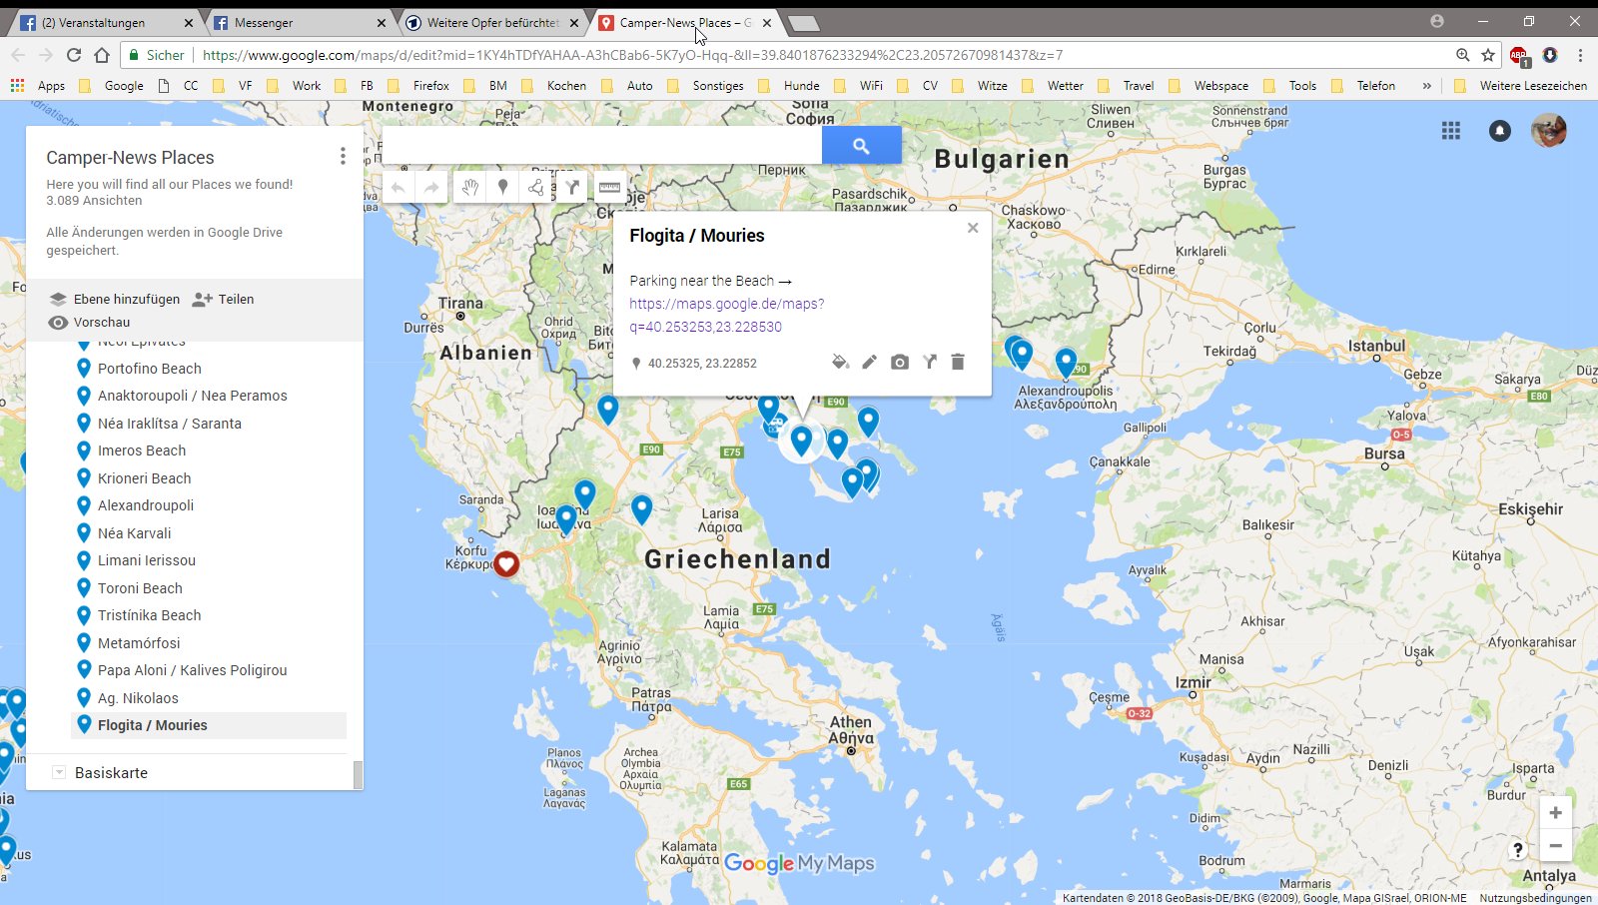Viewport: 1598px width, 905px height.
Task: Select the Draw a line tool
Action: (x=536, y=188)
